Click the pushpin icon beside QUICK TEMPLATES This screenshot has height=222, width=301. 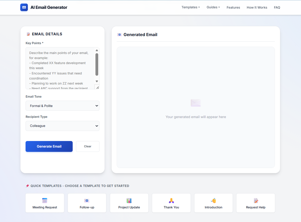point(27,186)
